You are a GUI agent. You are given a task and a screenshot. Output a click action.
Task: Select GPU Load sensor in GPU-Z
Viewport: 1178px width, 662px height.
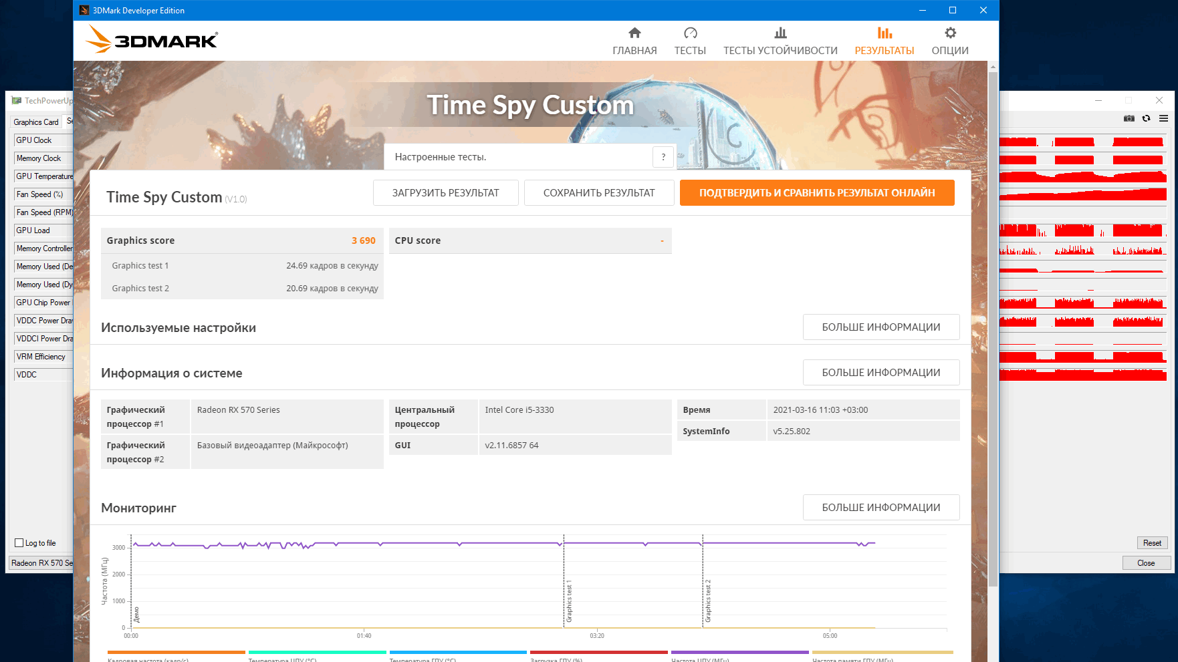pyautogui.click(x=43, y=230)
